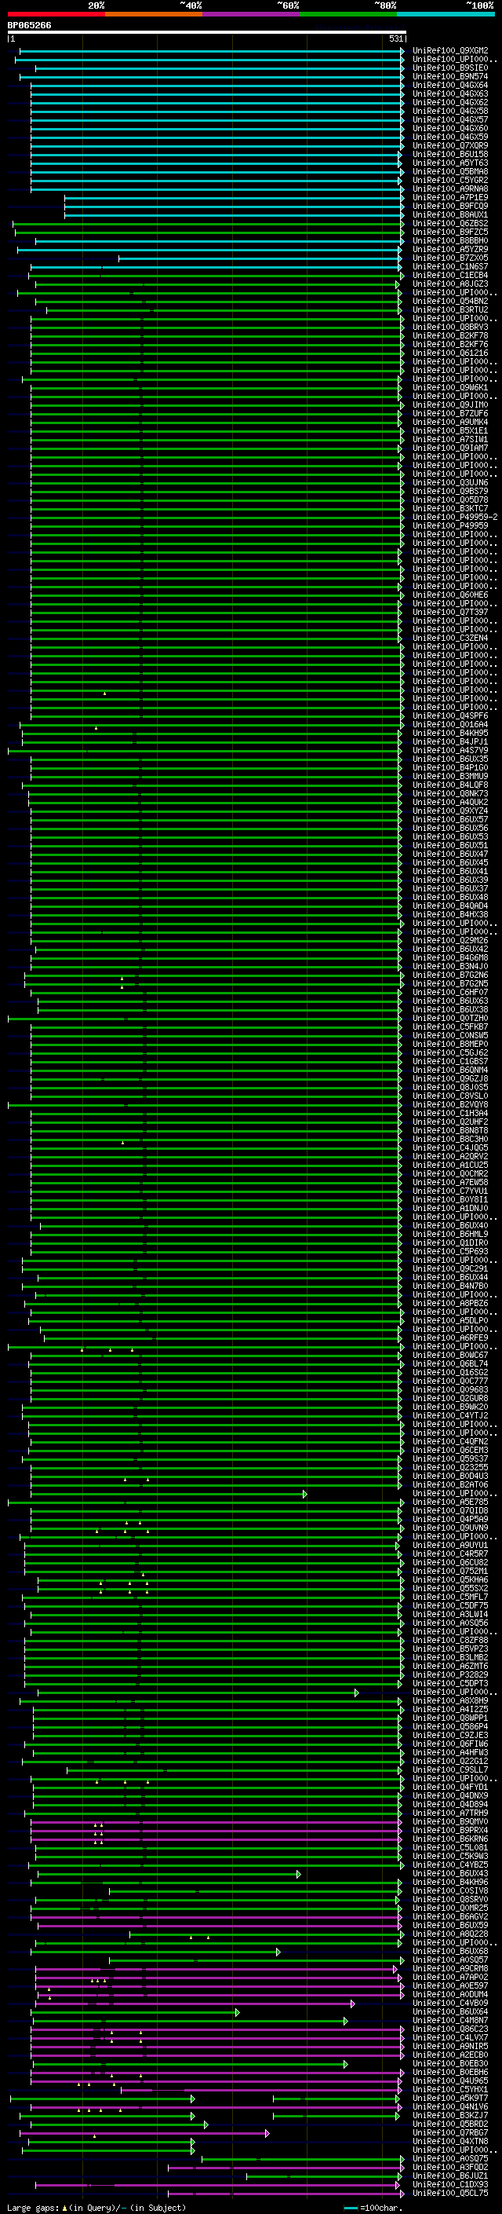Viewport: 502px width, 2214px height.
Task: Select the UniRef100_B4KH95 label
Action: point(450,733)
